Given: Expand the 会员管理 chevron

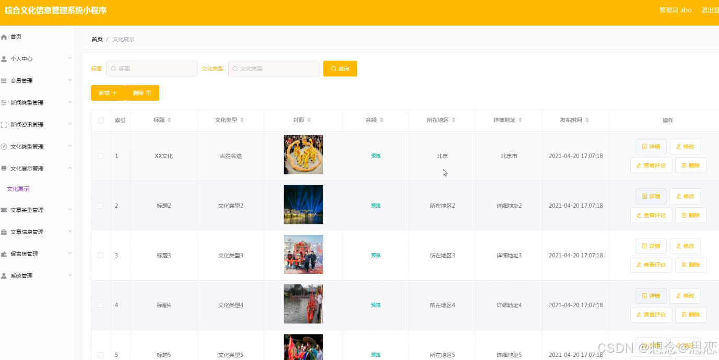Looking at the screenshot, I should (70, 80).
